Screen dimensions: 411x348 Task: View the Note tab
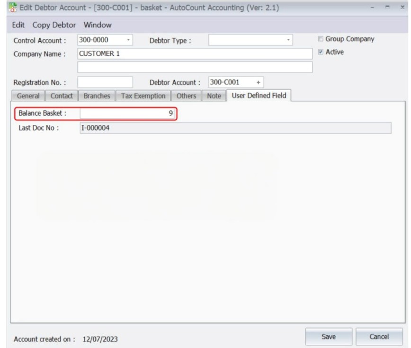tap(214, 96)
